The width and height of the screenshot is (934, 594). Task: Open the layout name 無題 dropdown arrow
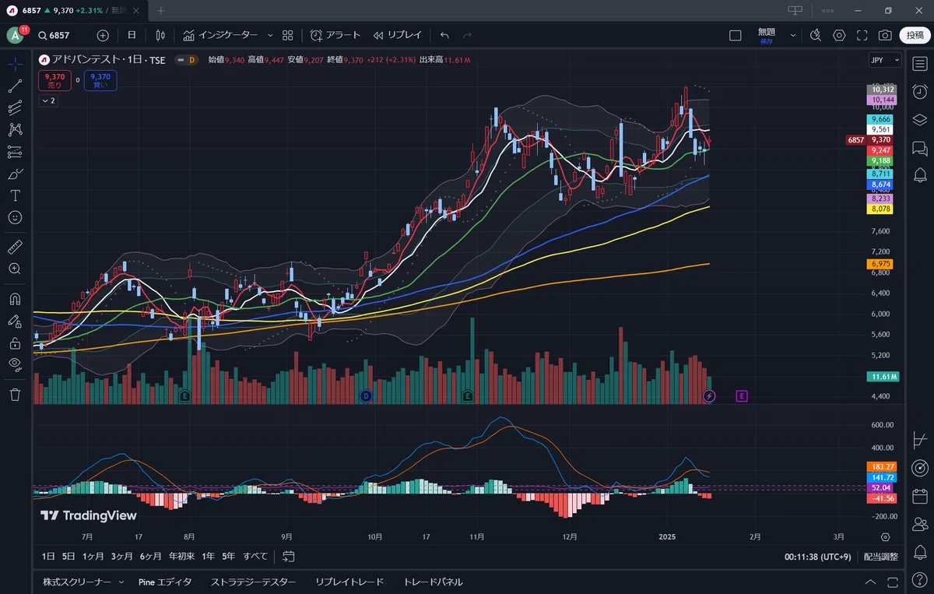pos(793,35)
